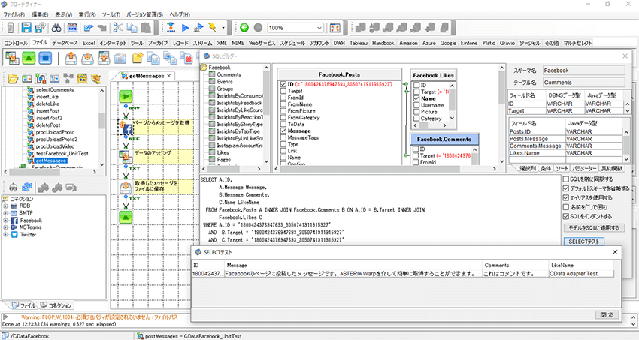Viewport: 639px width, 340px height.
Task: Select the Facebook component on the flow canvas
Action: click(127, 128)
